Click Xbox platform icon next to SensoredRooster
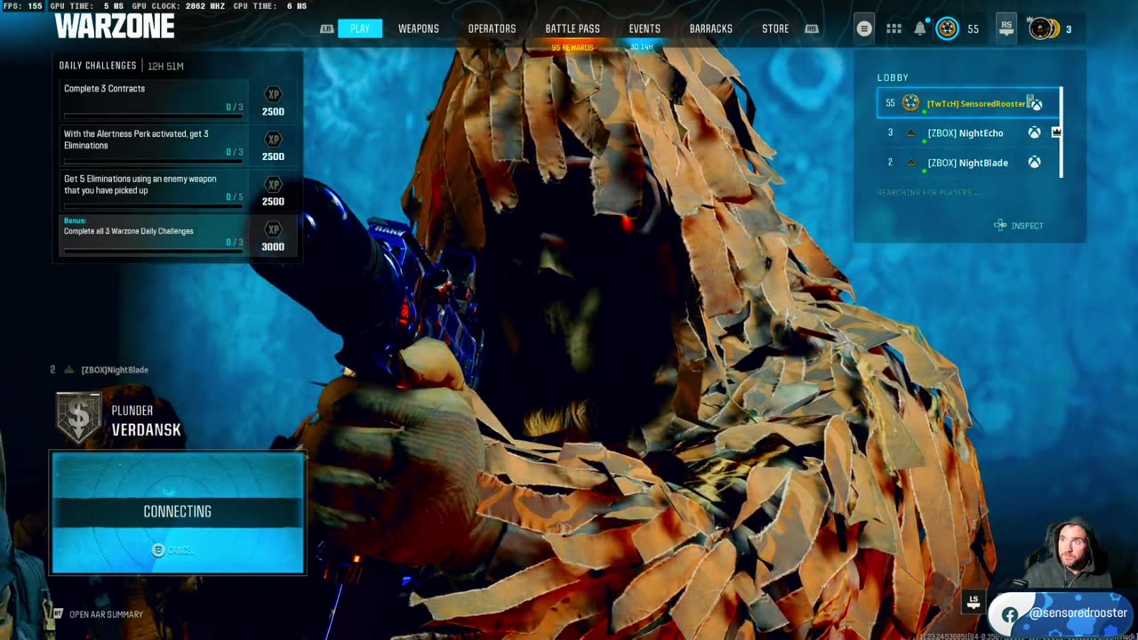The height and width of the screenshot is (640, 1138). pos(1036,104)
